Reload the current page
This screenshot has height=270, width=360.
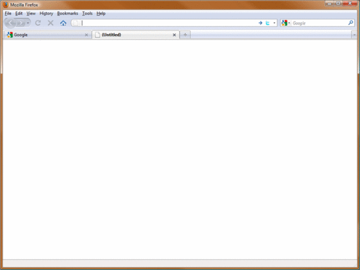coord(38,23)
